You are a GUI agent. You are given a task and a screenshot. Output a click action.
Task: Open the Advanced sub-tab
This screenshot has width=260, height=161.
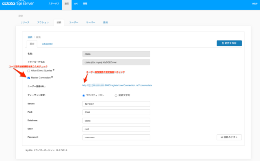click(x=47, y=44)
